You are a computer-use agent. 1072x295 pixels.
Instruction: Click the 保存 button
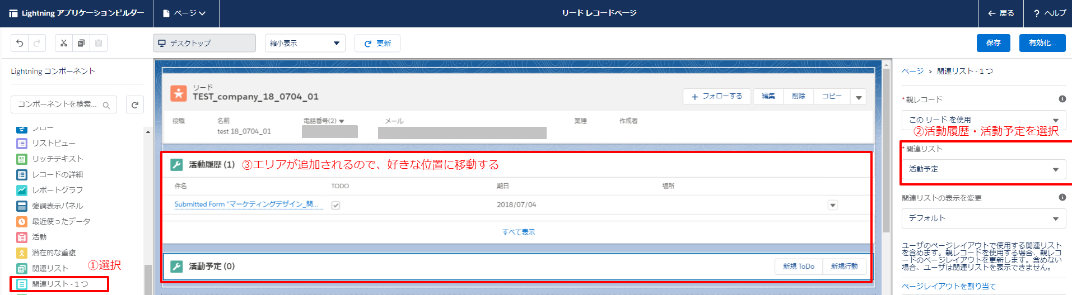tap(993, 43)
